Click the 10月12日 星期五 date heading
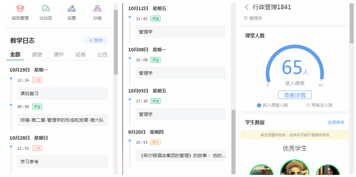This screenshot has width=356, height=177. click(147, 9)
